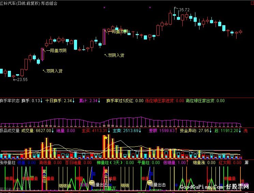Select the 换手率状态 indicator name

(x=10, y=101)
